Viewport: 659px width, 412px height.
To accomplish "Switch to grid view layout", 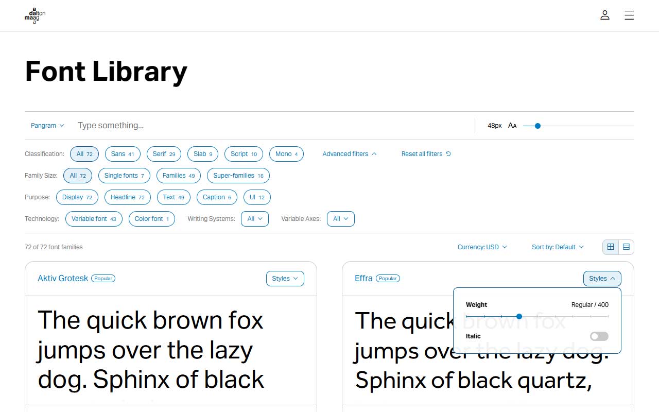I will pyautogui.click(x=611, y=247).
